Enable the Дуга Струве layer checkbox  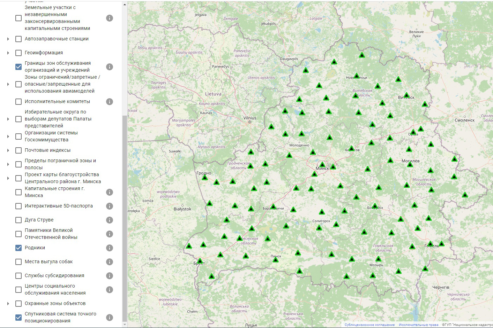pyautogui.click(x=18, y=220)
